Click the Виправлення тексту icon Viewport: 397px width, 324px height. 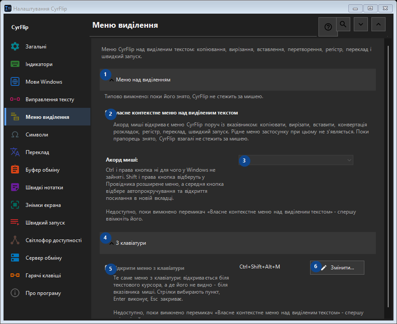coord(15,99)
